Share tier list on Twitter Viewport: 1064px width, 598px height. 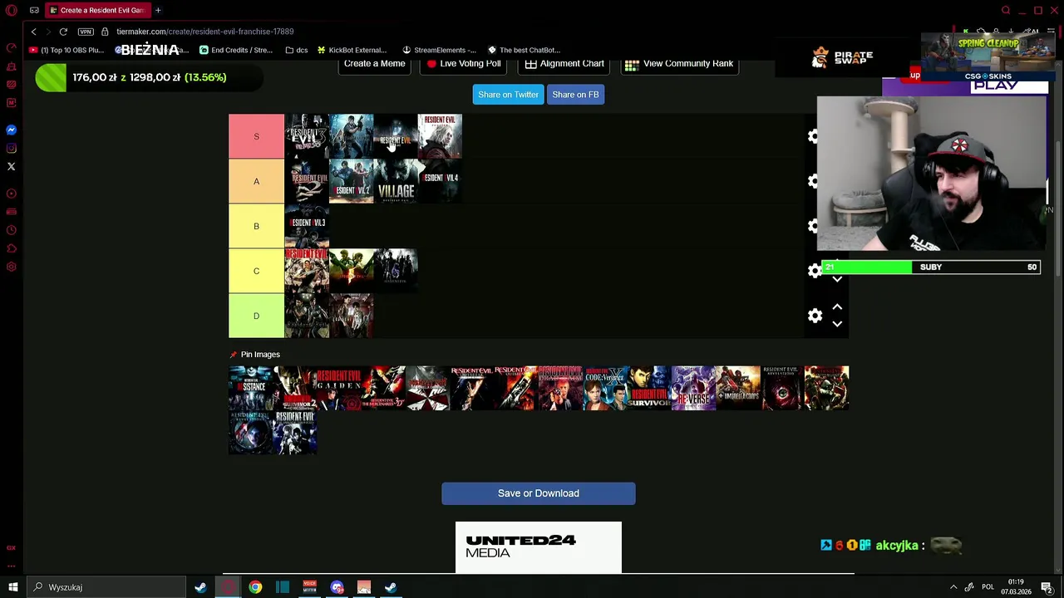coord(508,95)
